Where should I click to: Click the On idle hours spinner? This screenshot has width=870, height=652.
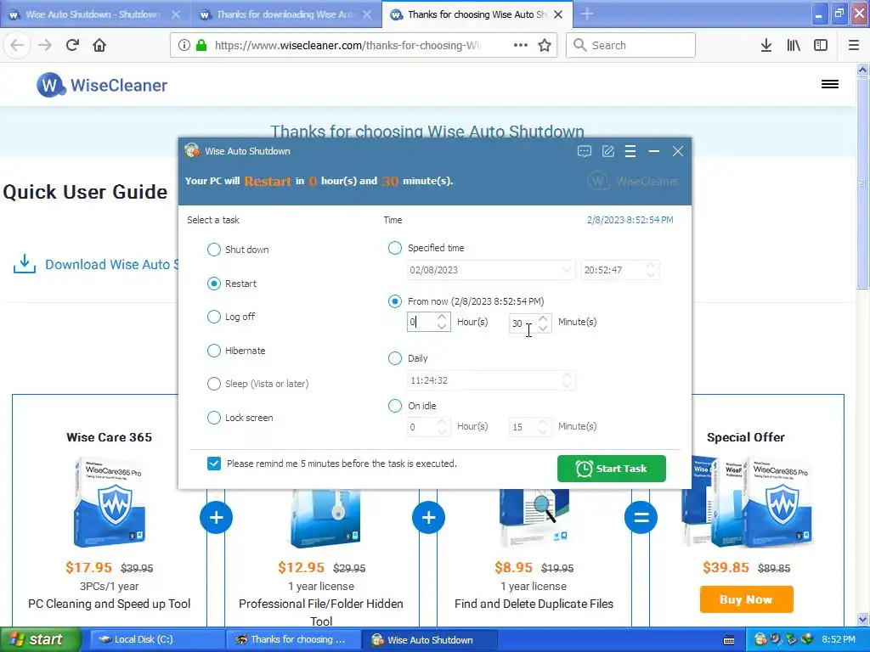[x=442, y=427]
